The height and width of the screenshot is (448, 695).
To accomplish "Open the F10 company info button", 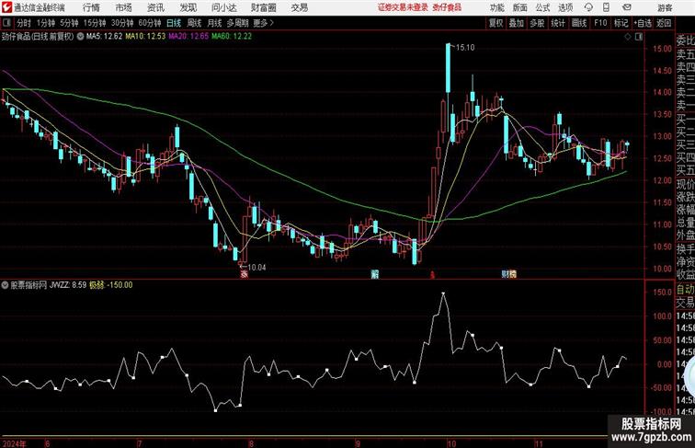I will (x=600, y=23).
